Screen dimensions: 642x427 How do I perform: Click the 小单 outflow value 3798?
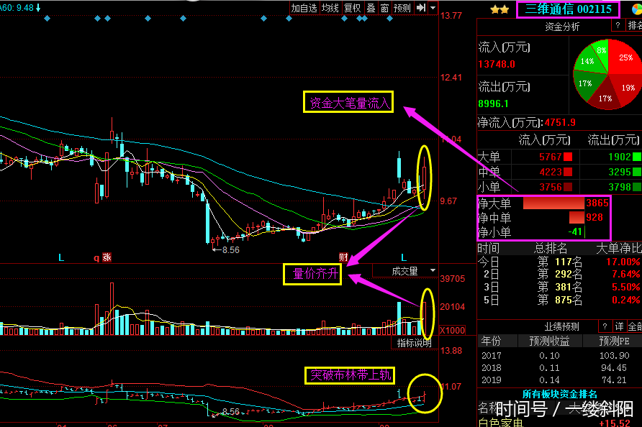620,187
